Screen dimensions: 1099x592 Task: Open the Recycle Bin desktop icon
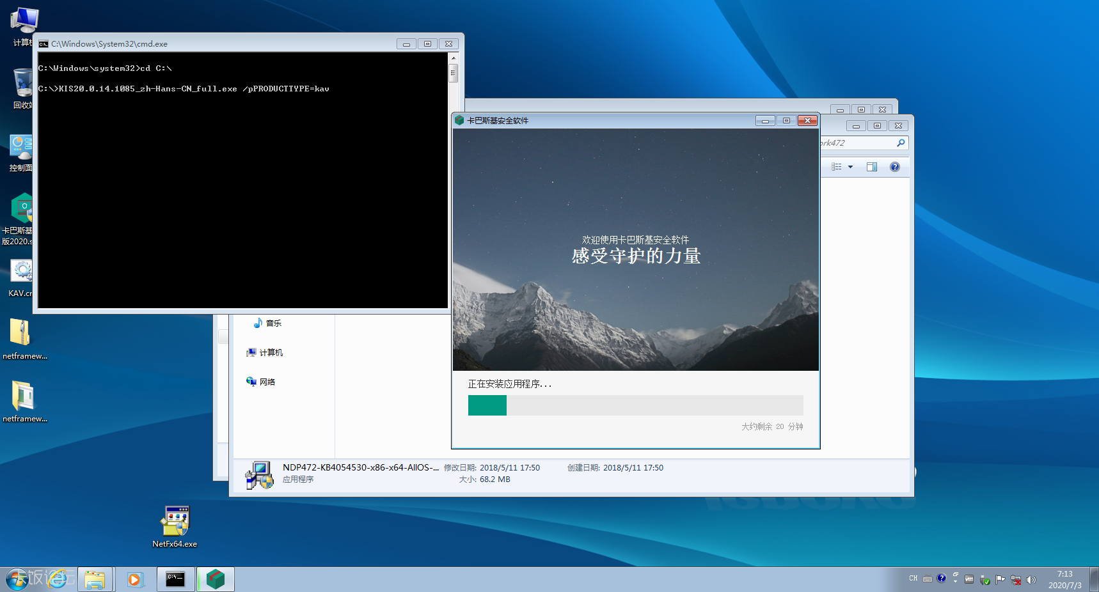22,88
